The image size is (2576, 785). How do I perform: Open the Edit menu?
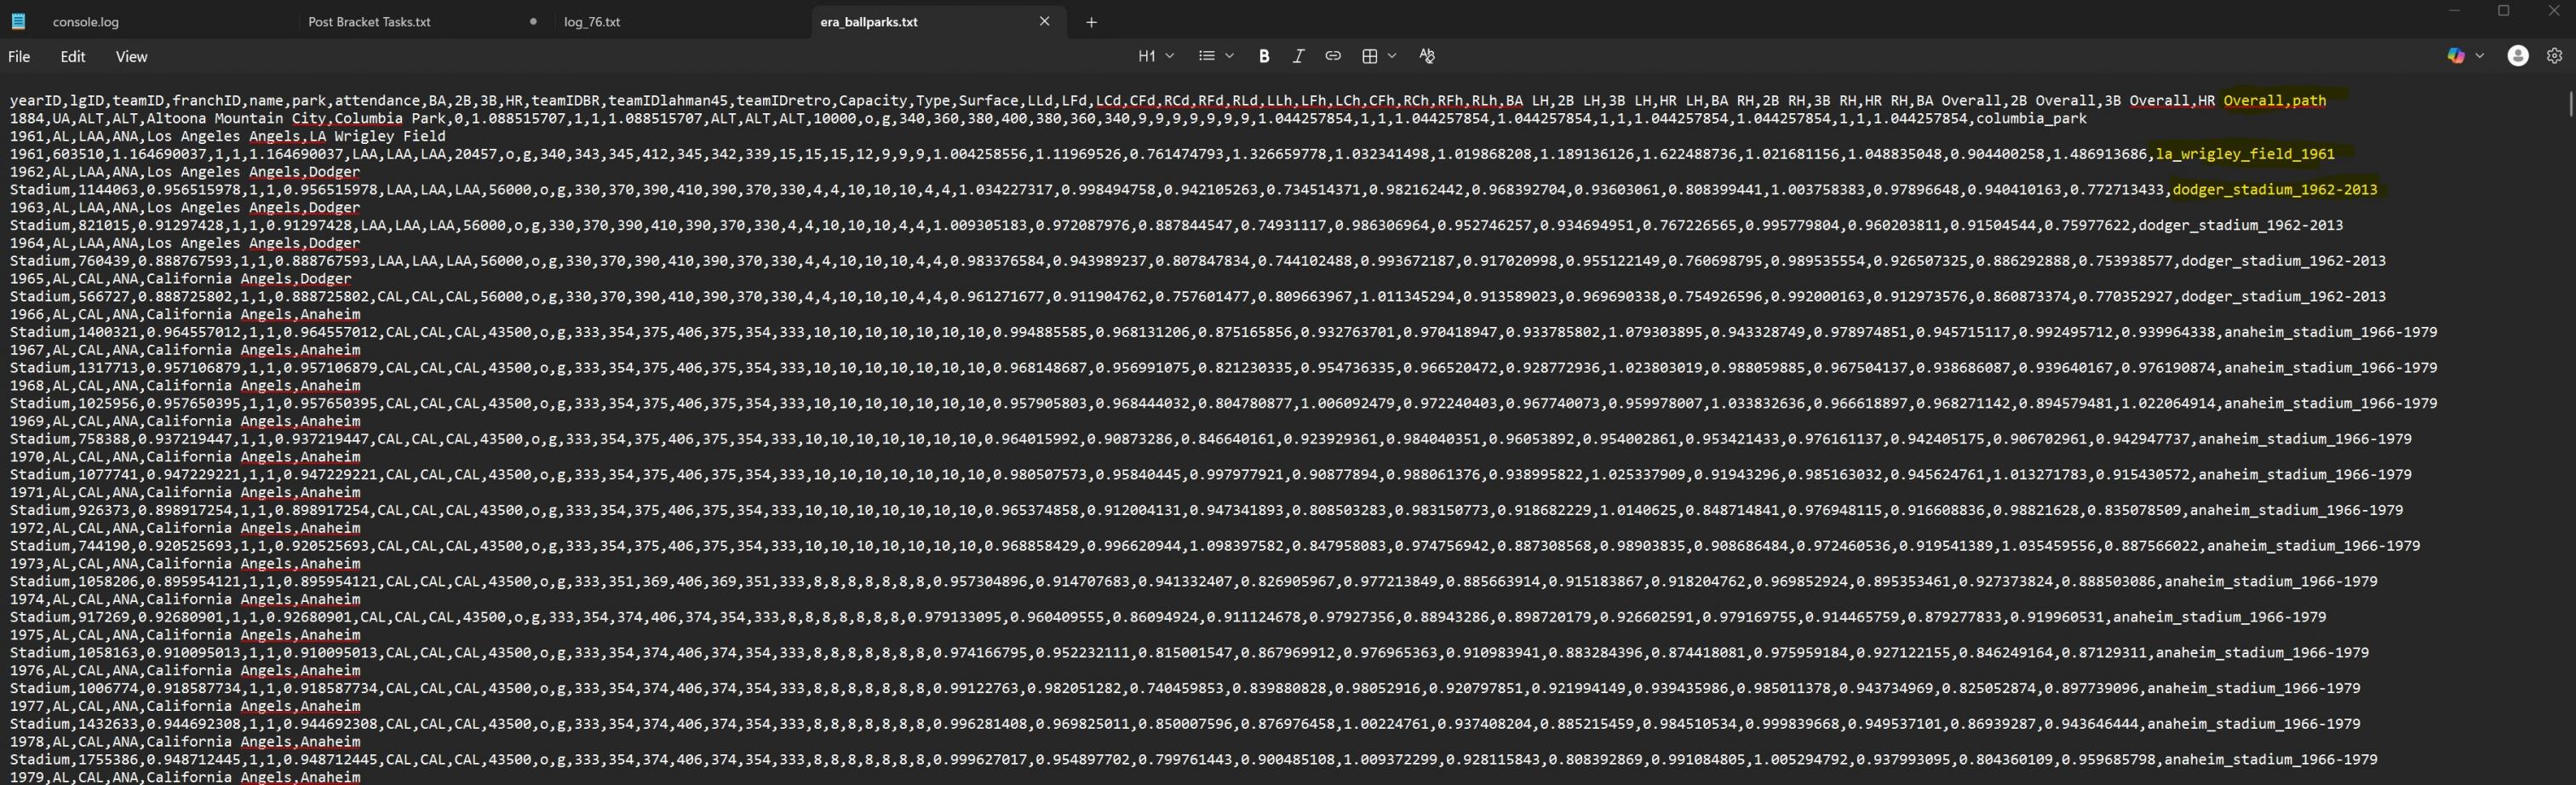click(x=73, y=57)
